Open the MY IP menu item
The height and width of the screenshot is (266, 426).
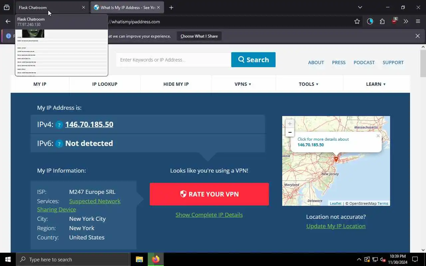[x=40, y=84]
